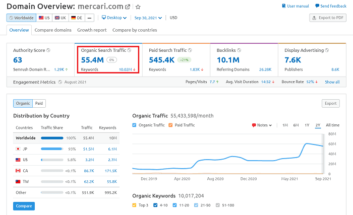353x215 pixels.
Task: Toggle the Top 3 keywords checkbox
Action: (135, 205)
